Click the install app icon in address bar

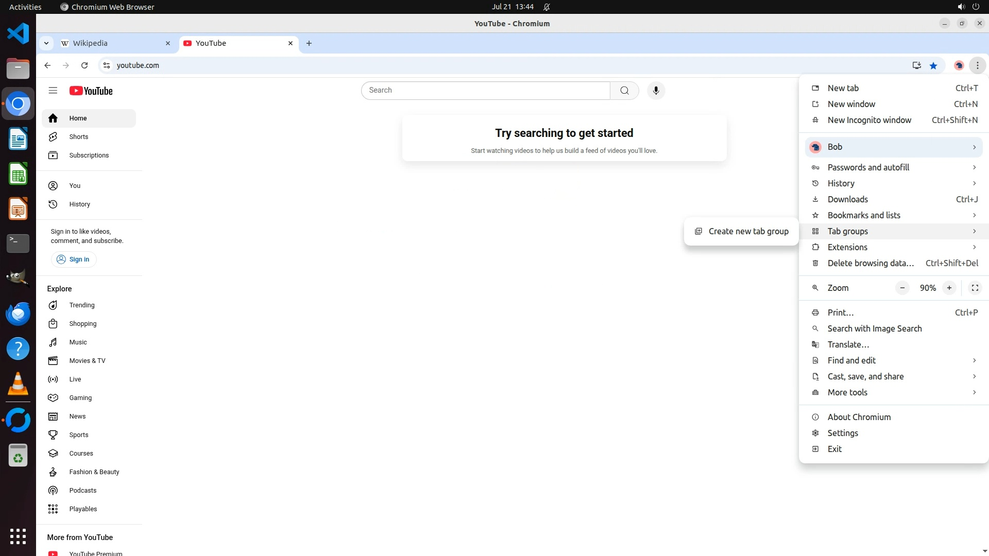coord(916,65)
